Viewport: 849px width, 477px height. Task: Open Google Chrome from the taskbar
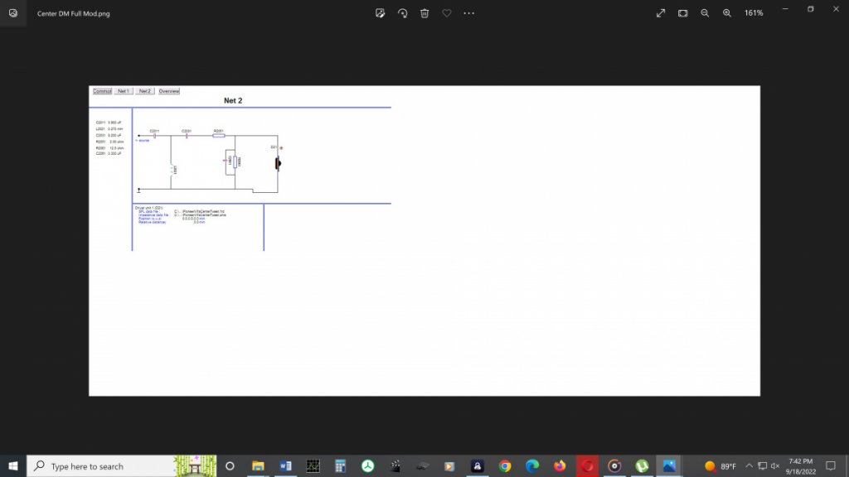tap(505, 465)
